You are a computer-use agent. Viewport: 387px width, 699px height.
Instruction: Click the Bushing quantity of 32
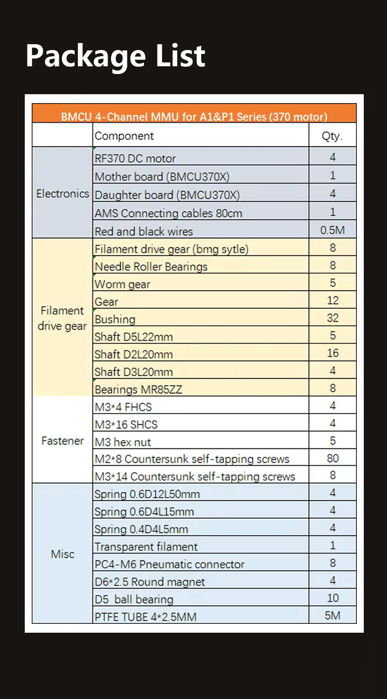pos(332,318)
